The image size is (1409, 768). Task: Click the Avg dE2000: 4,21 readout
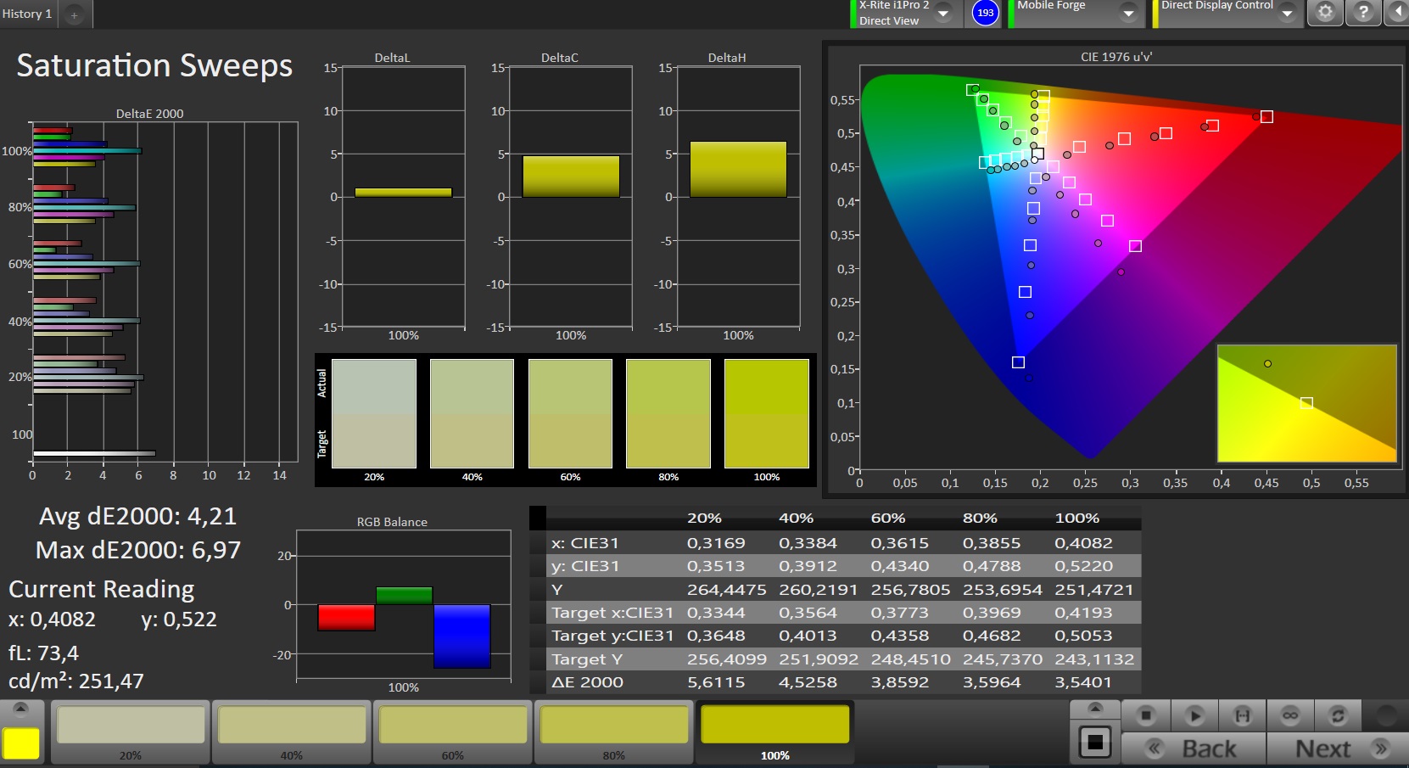point(137,516)
